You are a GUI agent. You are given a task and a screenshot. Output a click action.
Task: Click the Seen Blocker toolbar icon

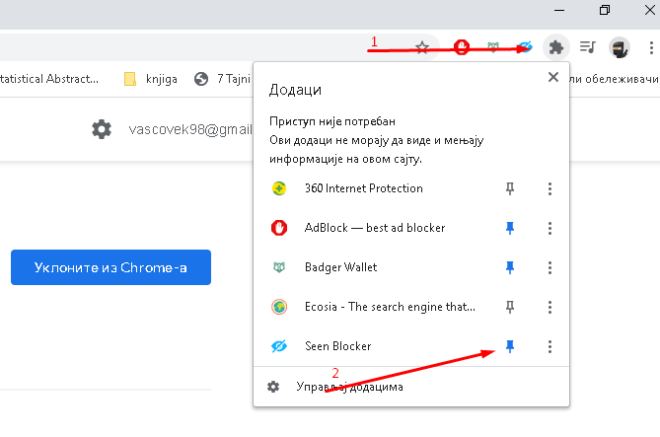(525, 47)
